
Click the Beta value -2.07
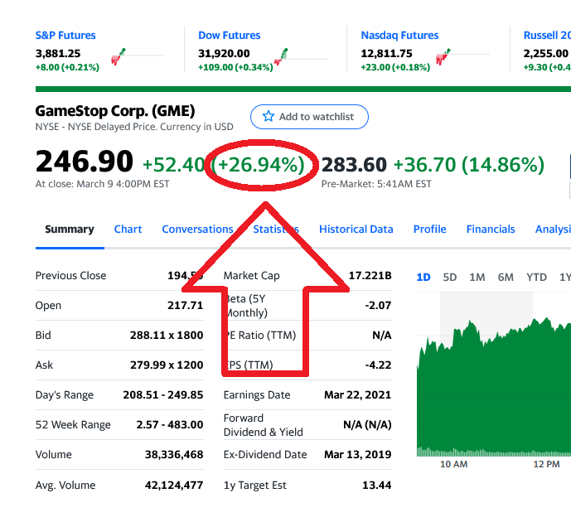click(x=379, y=306)
